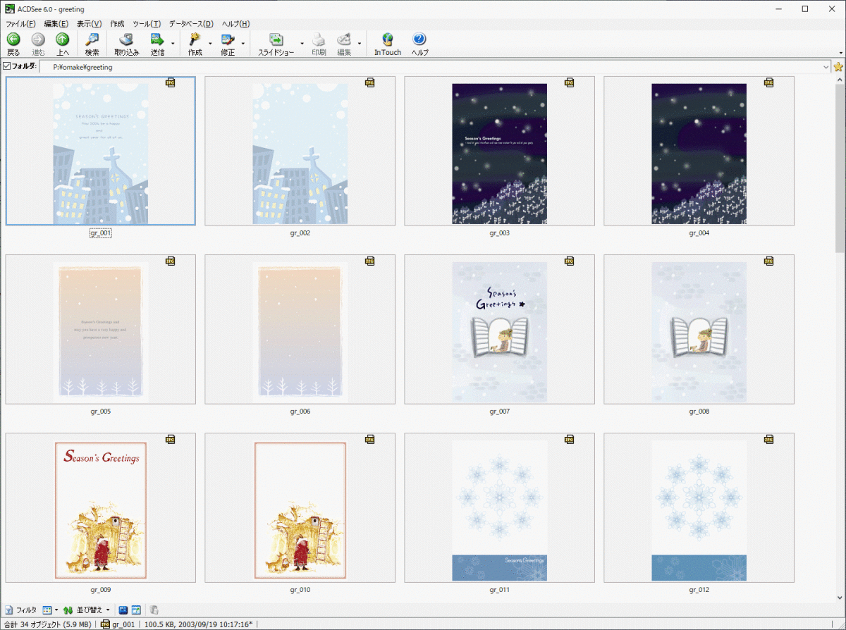846x630 pixels.
Task: Open the ツール(T) menu
Action: click(x=147, y=24)
